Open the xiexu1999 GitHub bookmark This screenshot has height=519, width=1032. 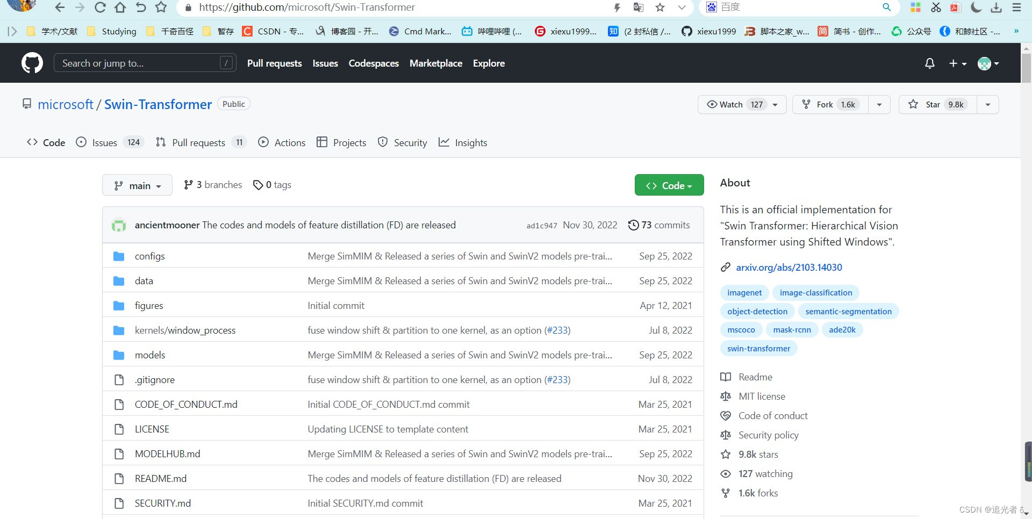(x=708, y=31)
